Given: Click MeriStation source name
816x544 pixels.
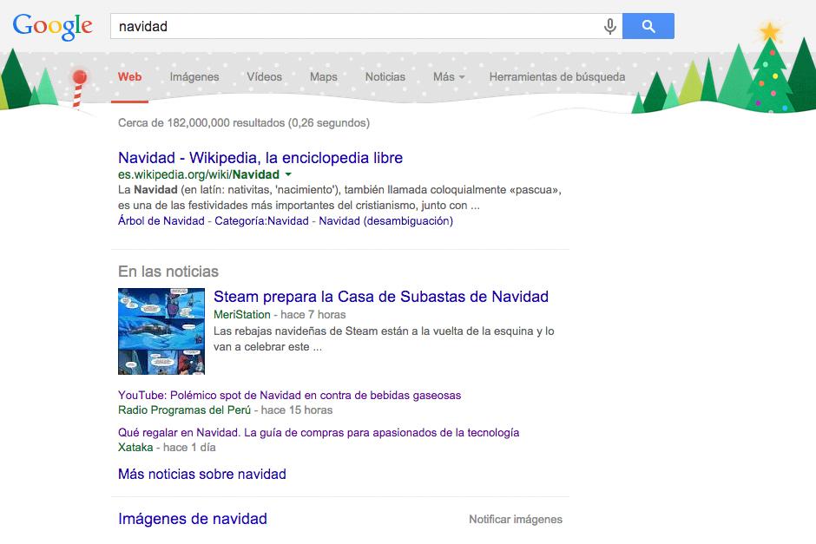Looking at the screenshot, I should (x=242, y=315).
